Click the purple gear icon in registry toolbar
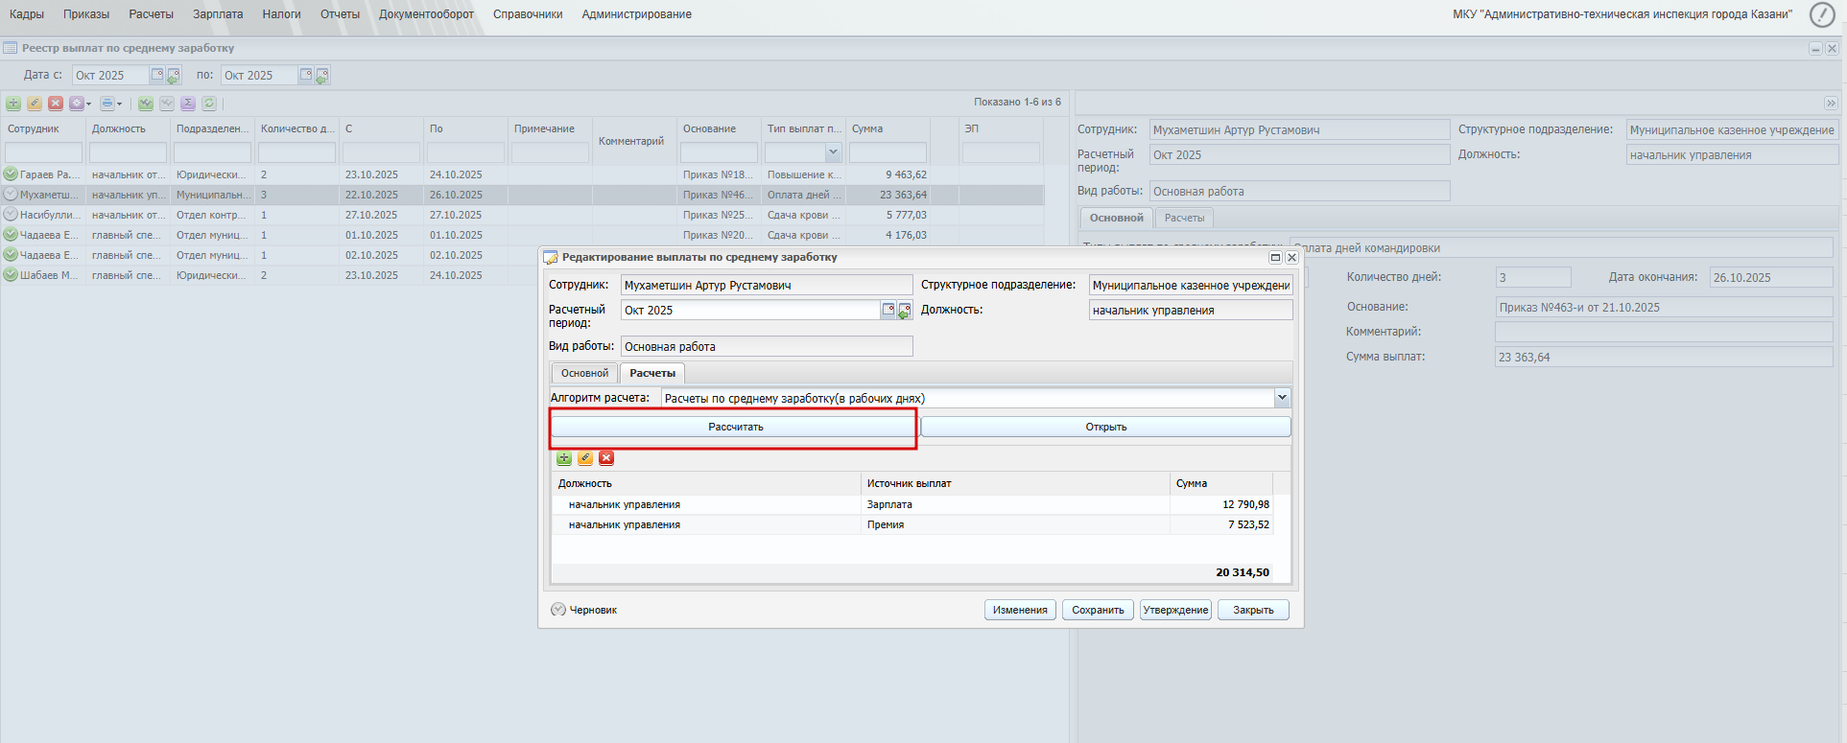 tap(76, 104)
